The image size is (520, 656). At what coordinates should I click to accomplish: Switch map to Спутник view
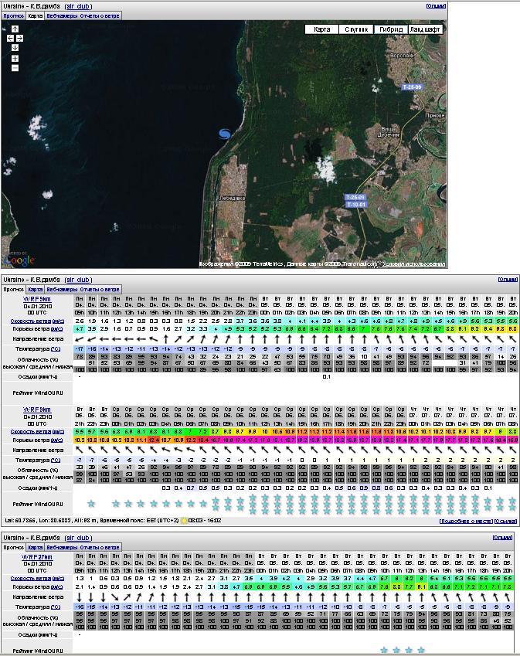(355, 29)
